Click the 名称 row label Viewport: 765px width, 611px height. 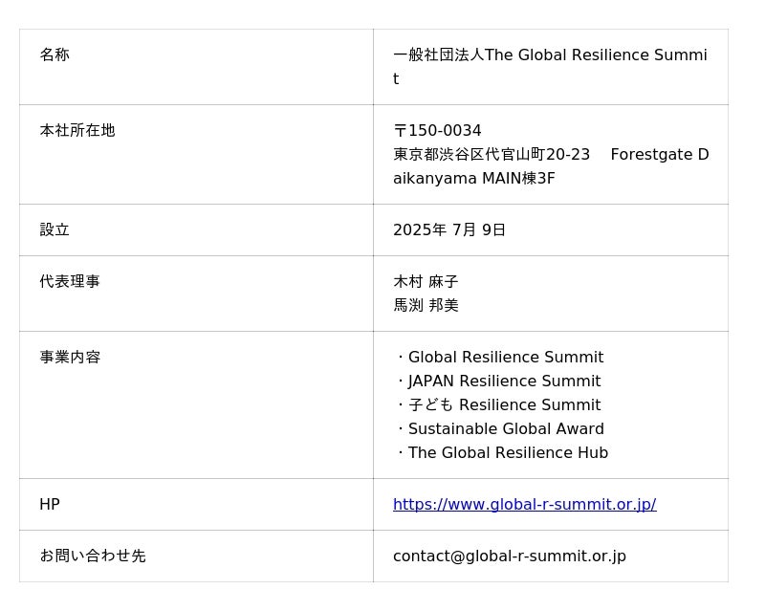click(x=55, y=55)
